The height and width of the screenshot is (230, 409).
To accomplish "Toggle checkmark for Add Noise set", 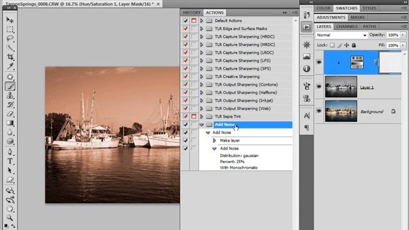I will tap(185, 125).
